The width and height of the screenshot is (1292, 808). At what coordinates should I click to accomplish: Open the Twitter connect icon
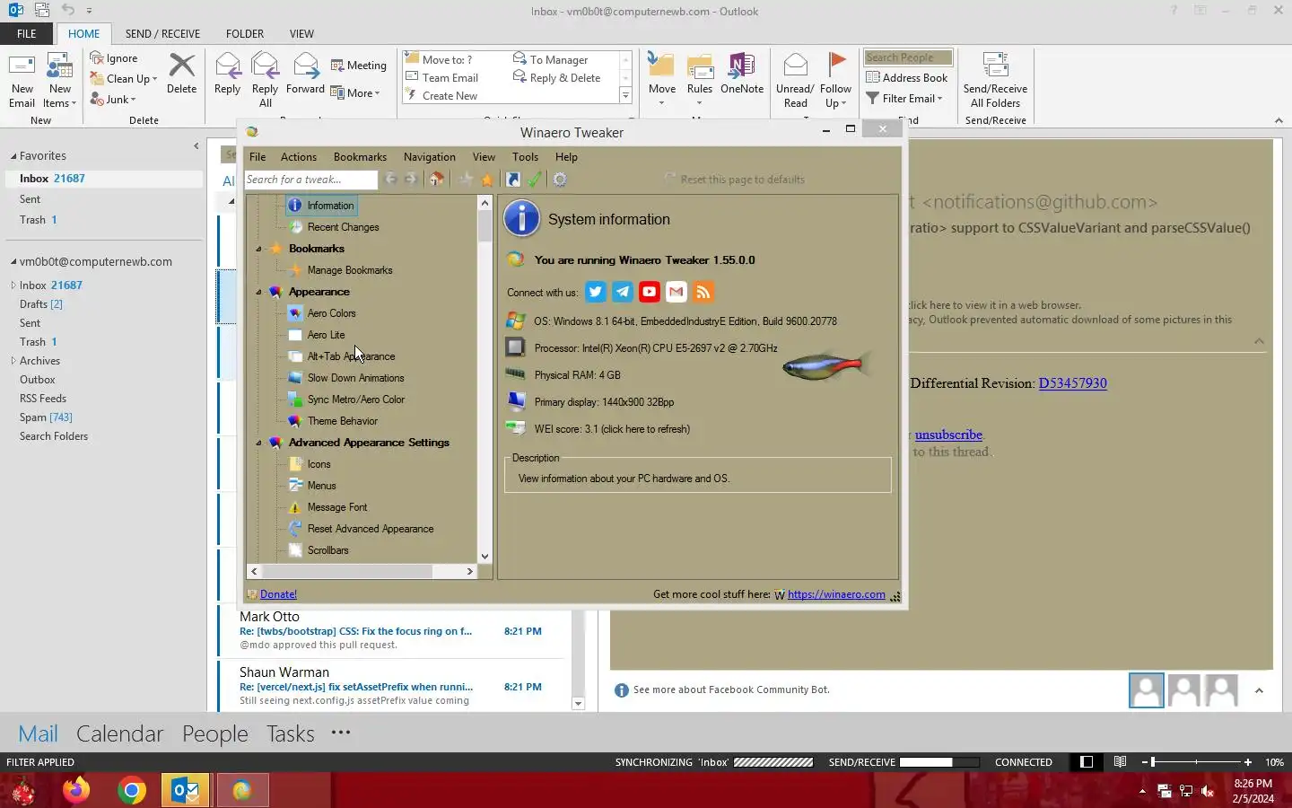pos(596,292)
